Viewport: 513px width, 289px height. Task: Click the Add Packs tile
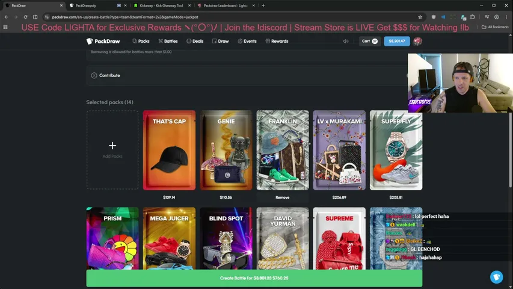[x=112, y=150]
